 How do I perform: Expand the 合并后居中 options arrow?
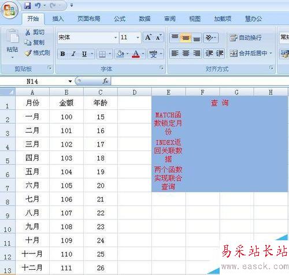271,53
